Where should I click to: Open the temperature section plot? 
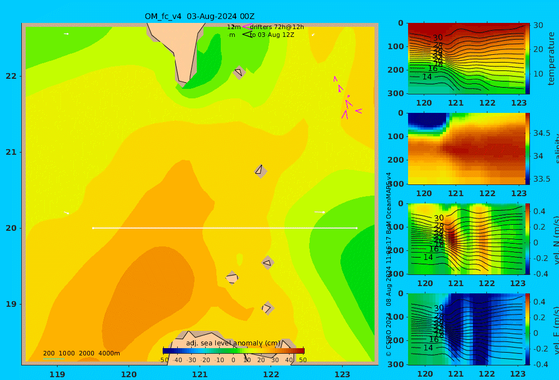(466, 59)
